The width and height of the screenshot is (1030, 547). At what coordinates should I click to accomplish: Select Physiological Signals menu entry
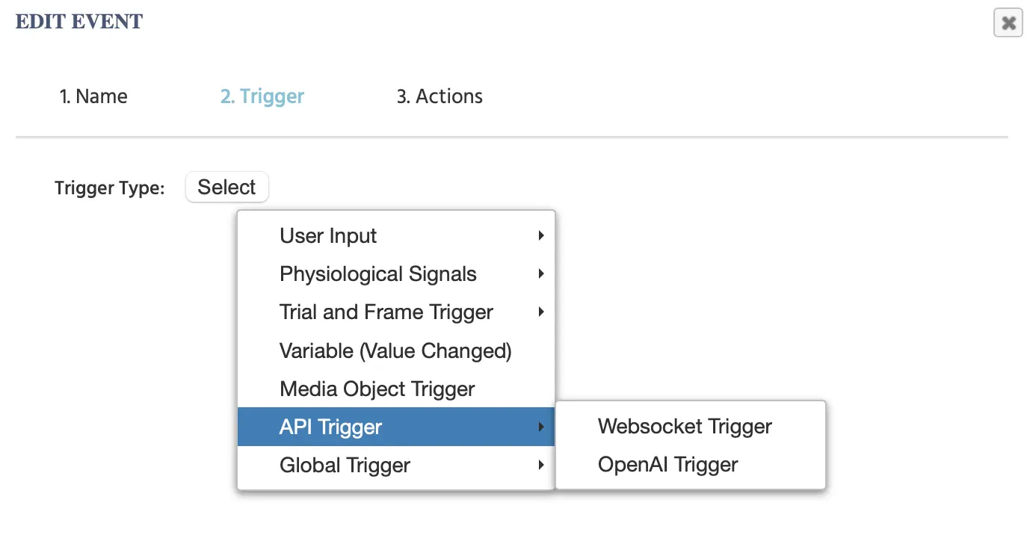(377, 274)
